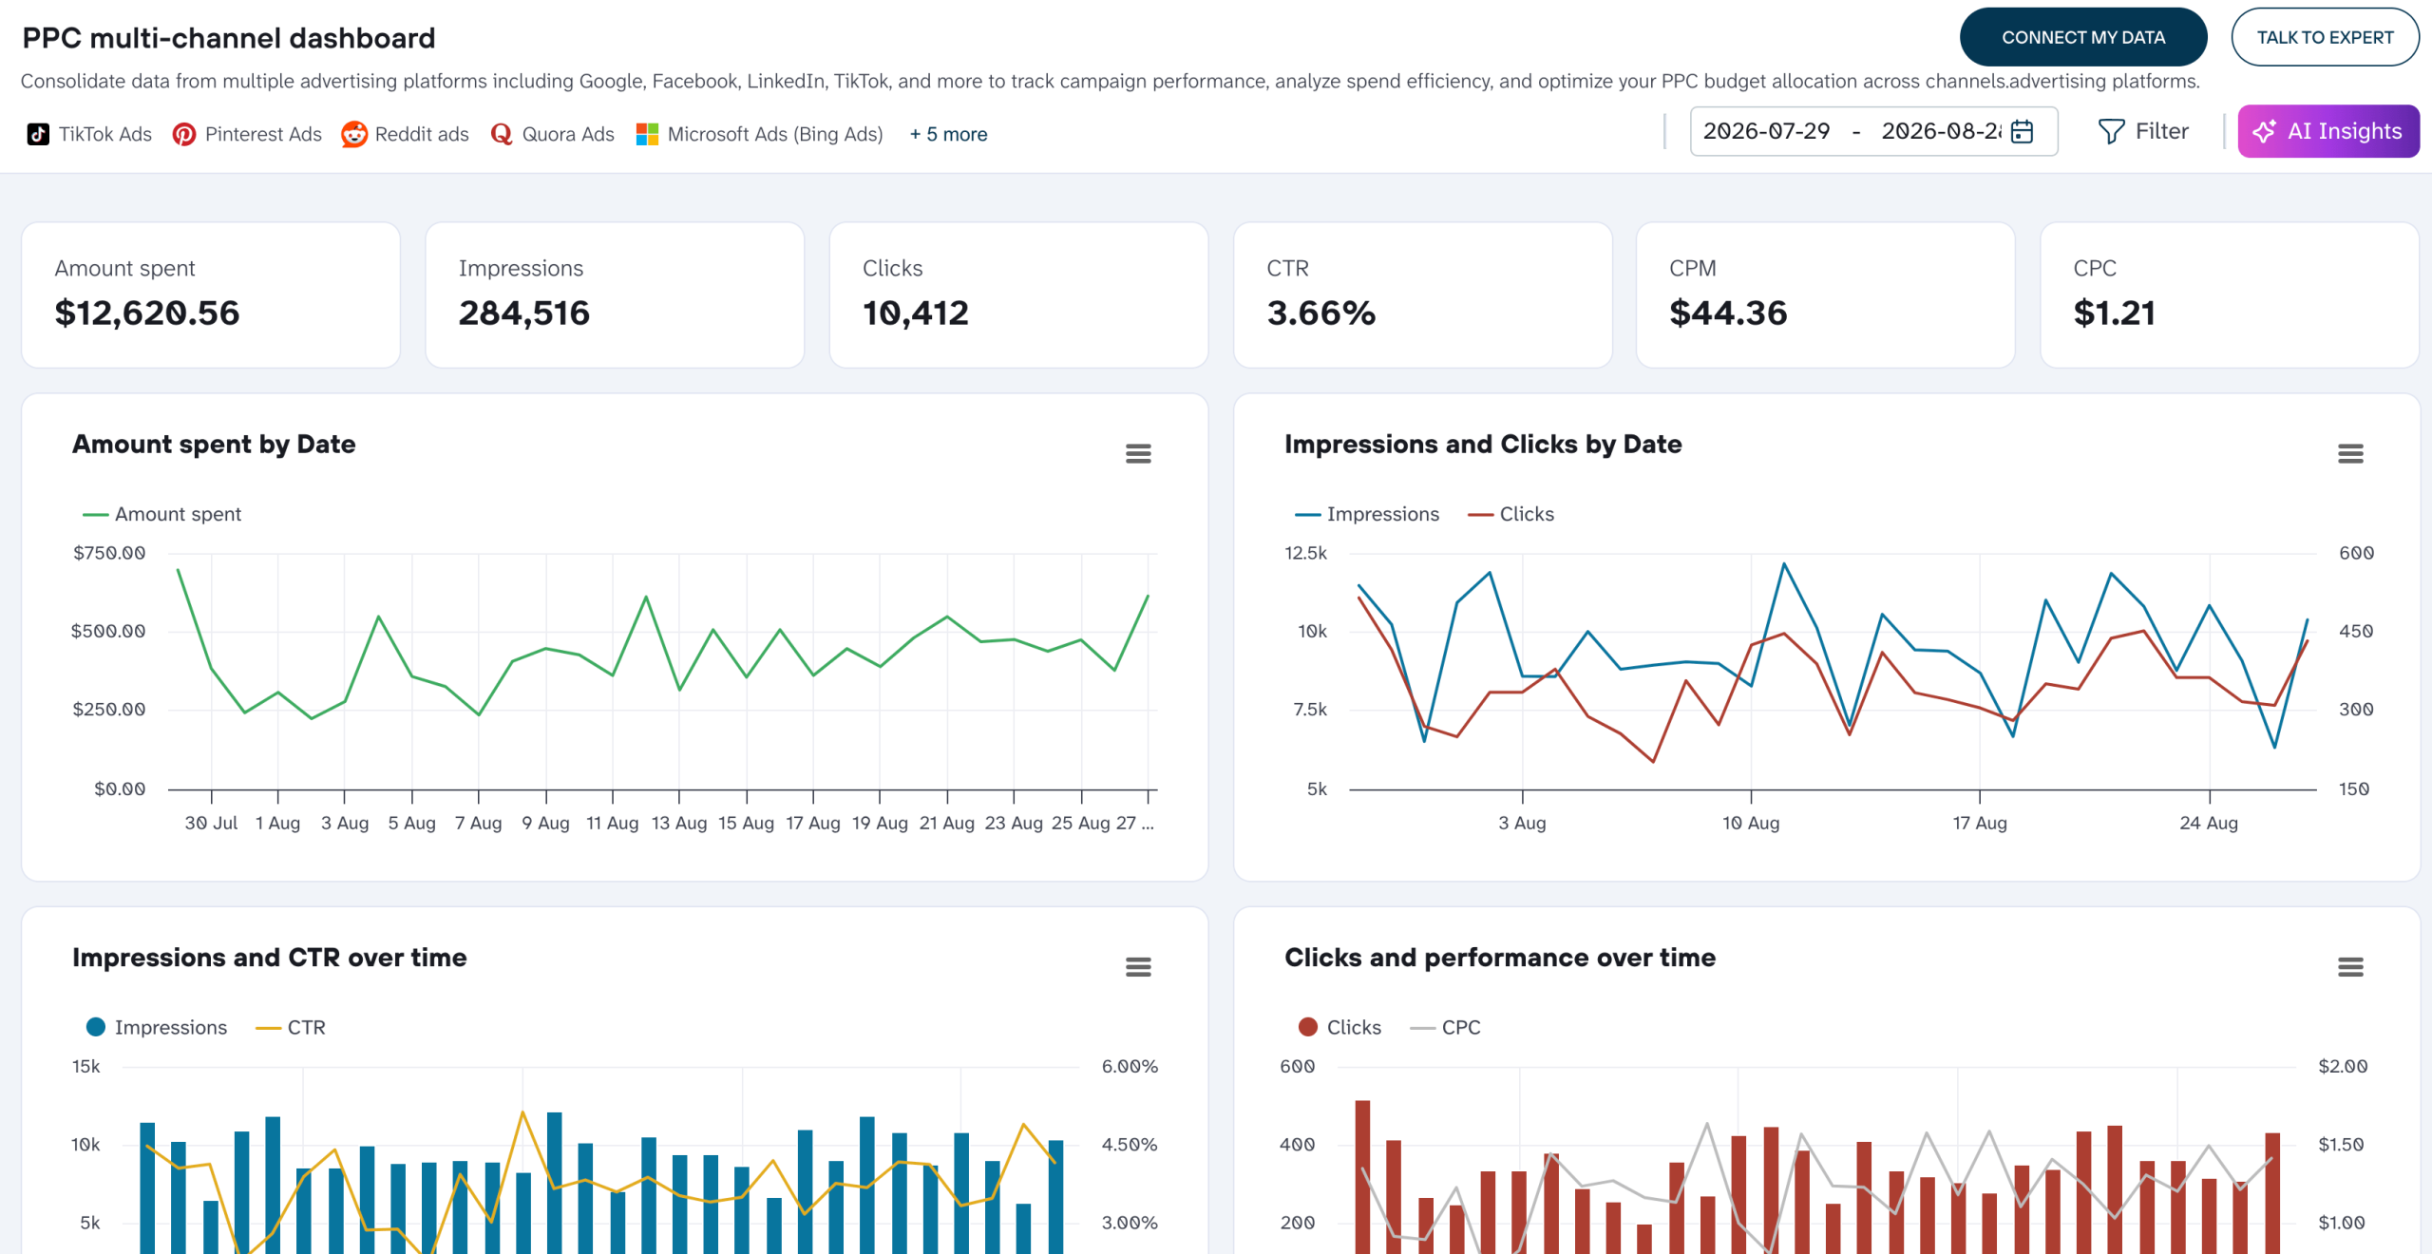Open Amount spent by Date chart menu
This screenshot has height=1254, width=2432.
(1138, 454)
